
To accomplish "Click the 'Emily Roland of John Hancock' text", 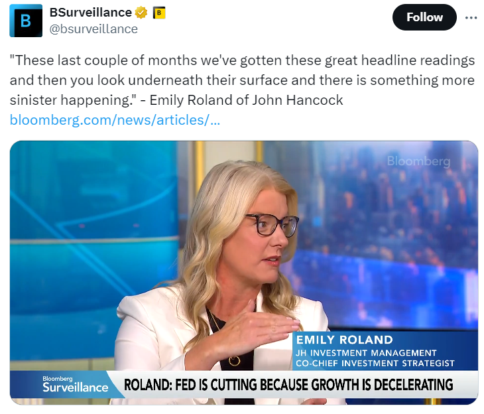I will (247, 100).
